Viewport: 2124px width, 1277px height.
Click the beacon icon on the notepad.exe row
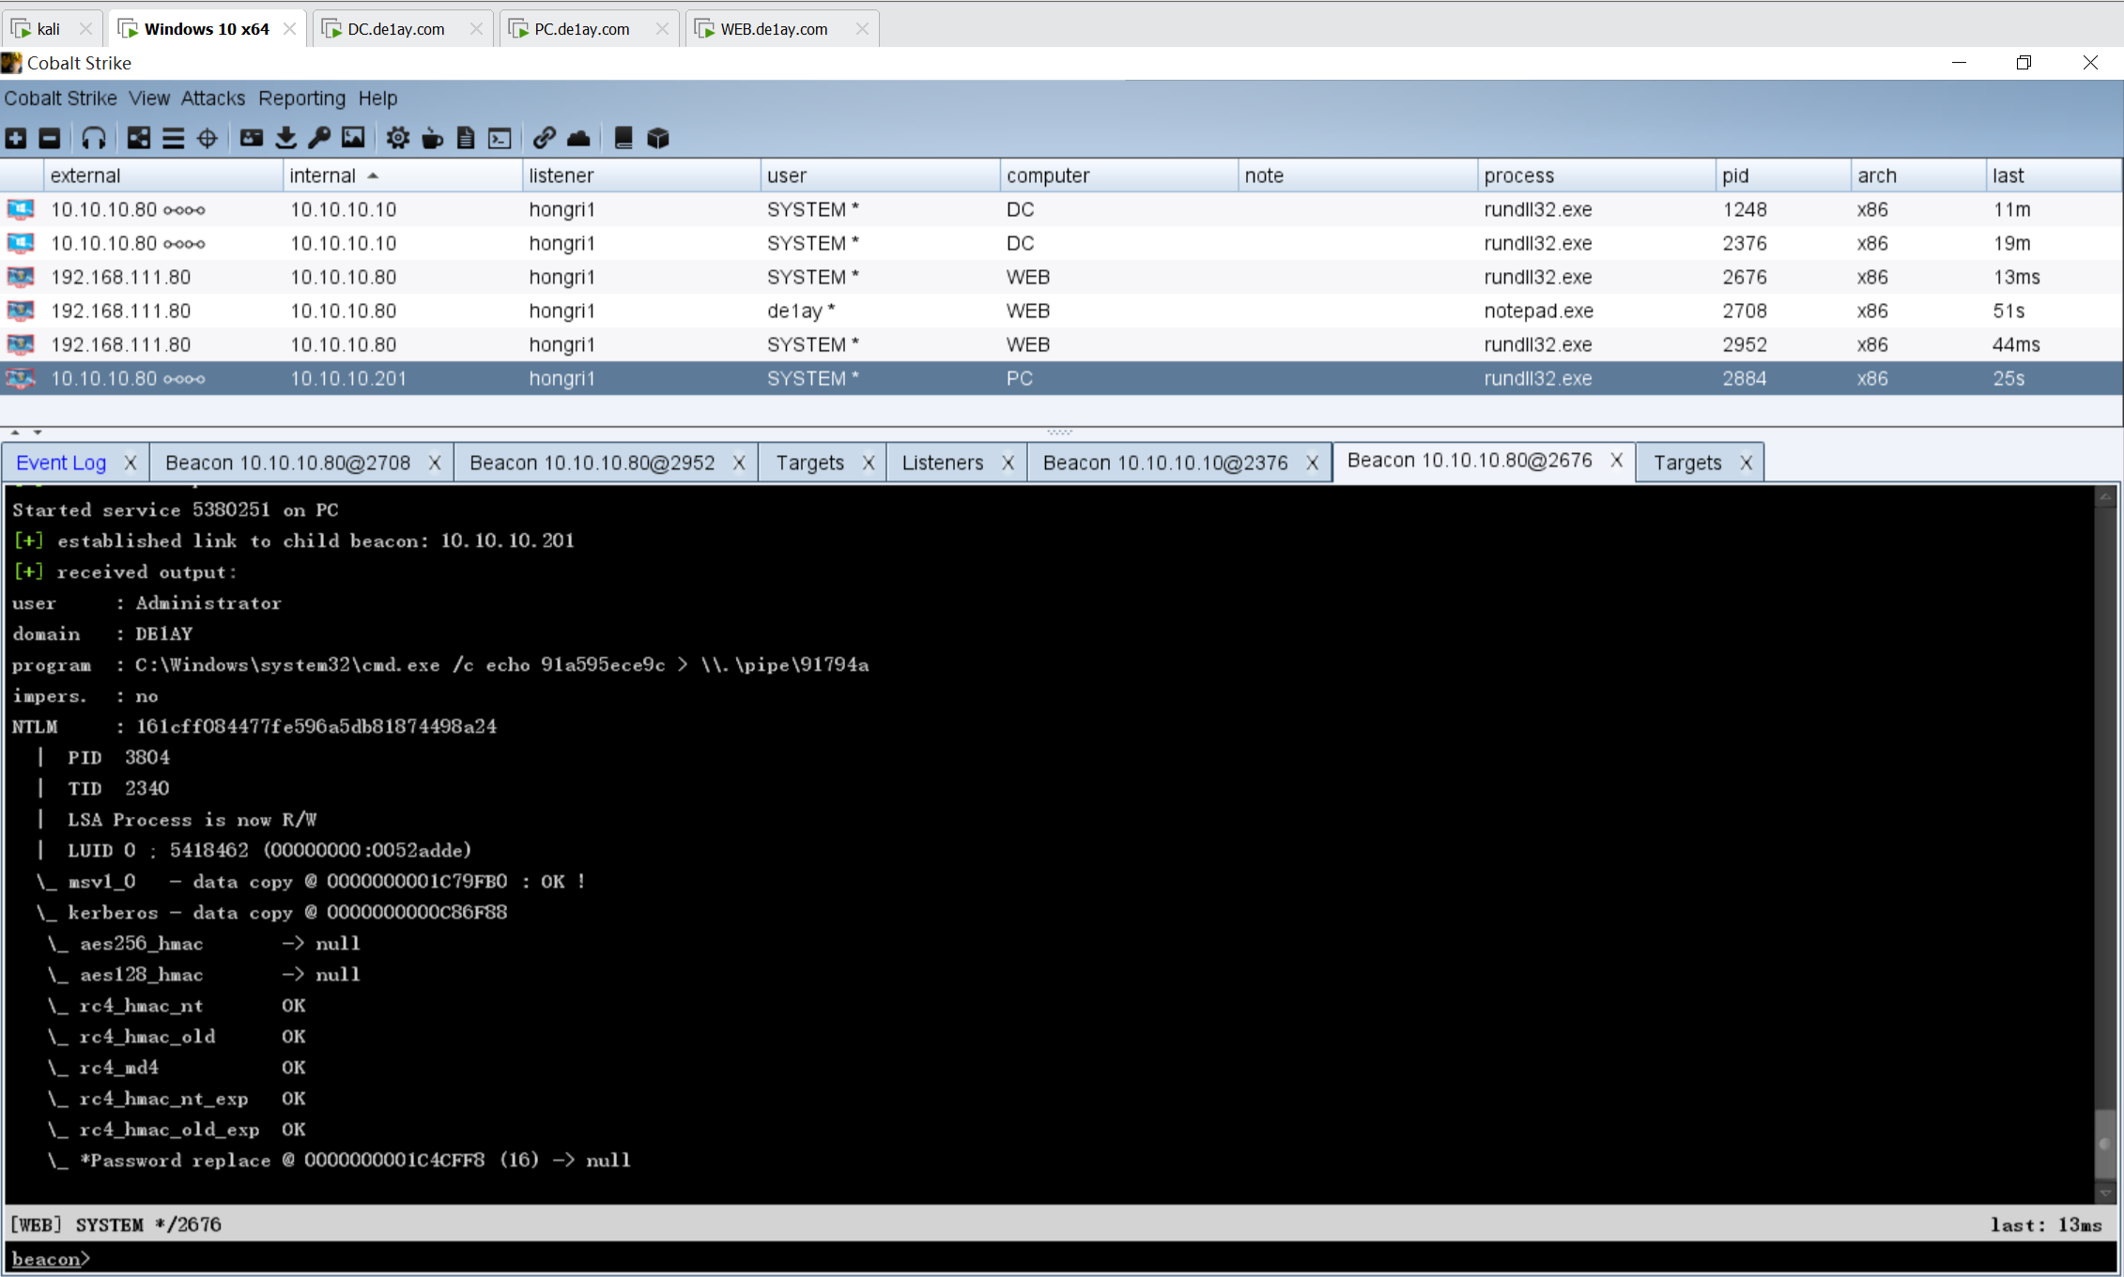pyautogui.click(x=21, y=311)
